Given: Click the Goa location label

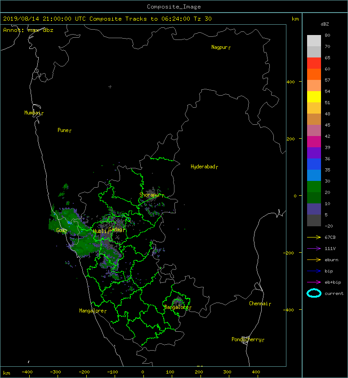Looking at the screenshot, I should (x=60, y=230).
